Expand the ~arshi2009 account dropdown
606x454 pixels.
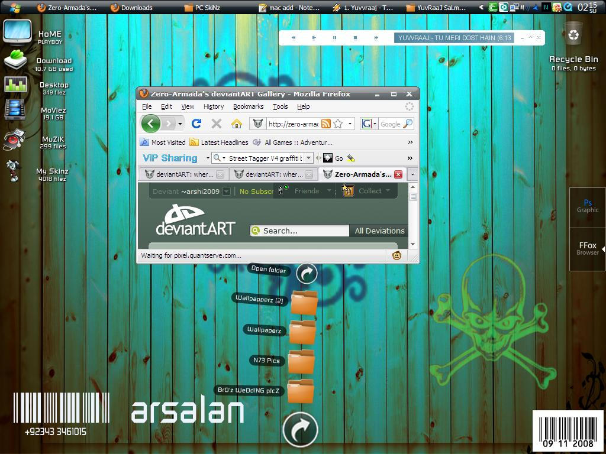(x=225, y=191)
